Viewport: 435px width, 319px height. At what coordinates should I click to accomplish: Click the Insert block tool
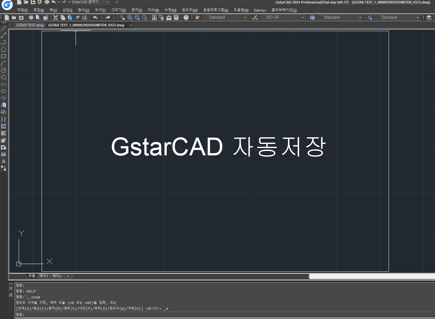click(3, 105)
